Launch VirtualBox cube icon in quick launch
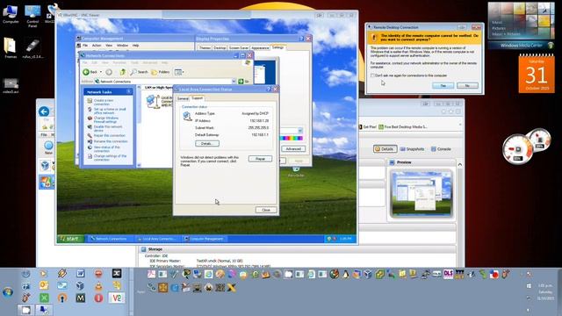The image size is (562, 316). (80, 286)
